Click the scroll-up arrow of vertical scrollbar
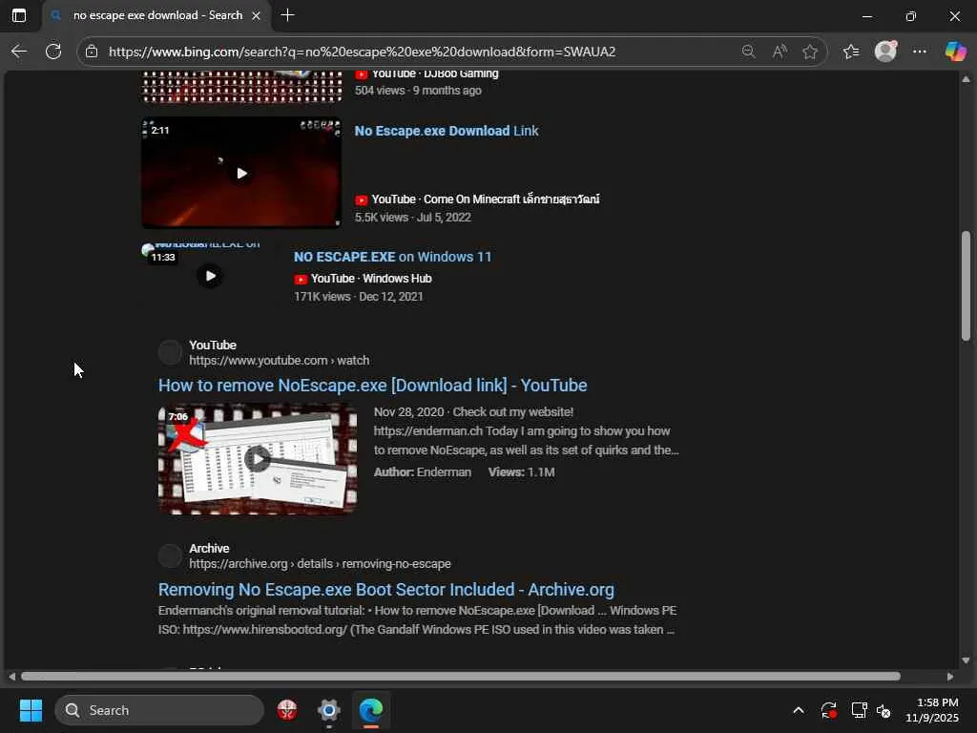 pos(966,79)
